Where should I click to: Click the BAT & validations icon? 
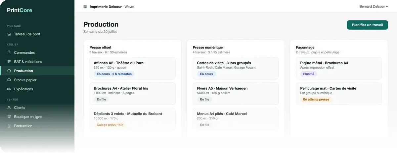click(x=9, y=62)
